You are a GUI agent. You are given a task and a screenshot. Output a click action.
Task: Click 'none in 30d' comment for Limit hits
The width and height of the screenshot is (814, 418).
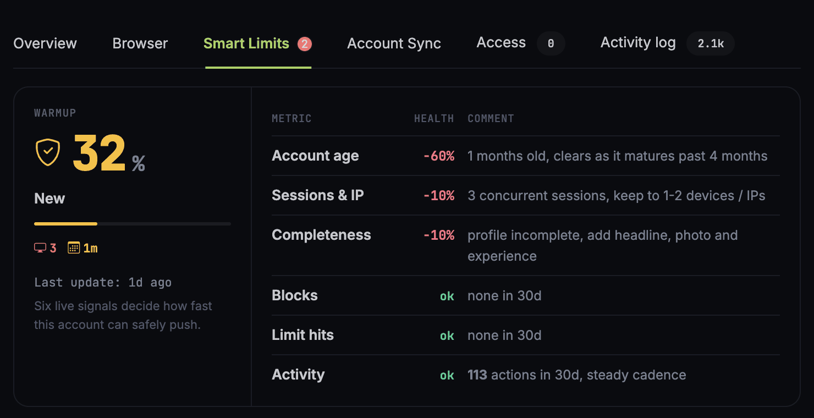pyautogui.click(x=504, y=335)
